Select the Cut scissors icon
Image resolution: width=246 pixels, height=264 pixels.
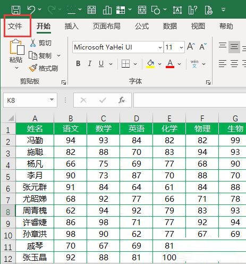(33, 43)
